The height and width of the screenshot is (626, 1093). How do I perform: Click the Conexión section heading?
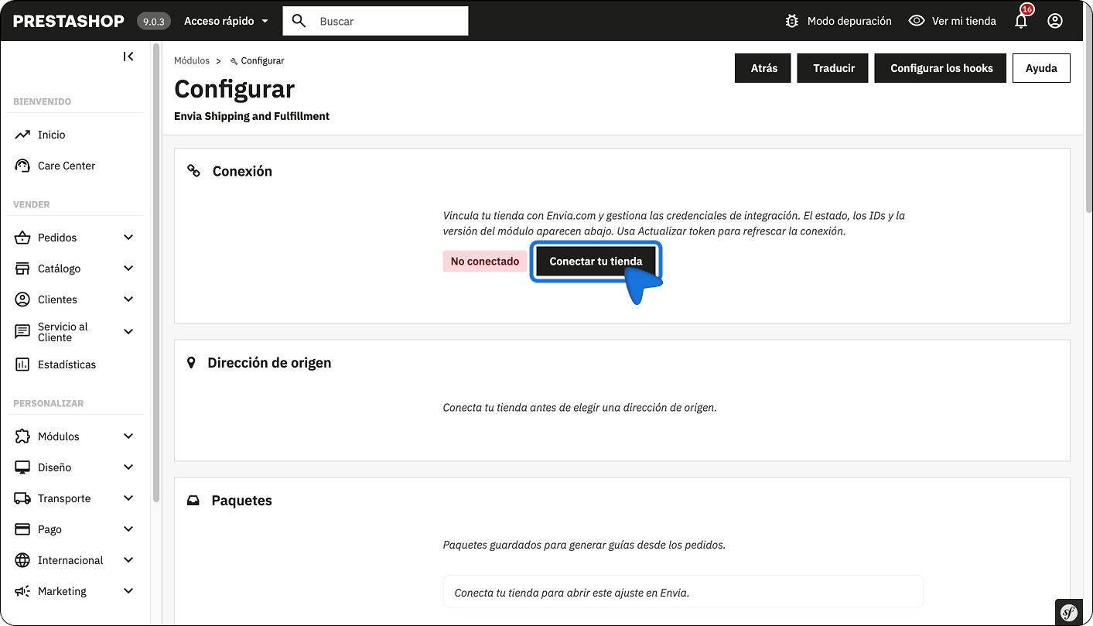[x=242, y=171]
